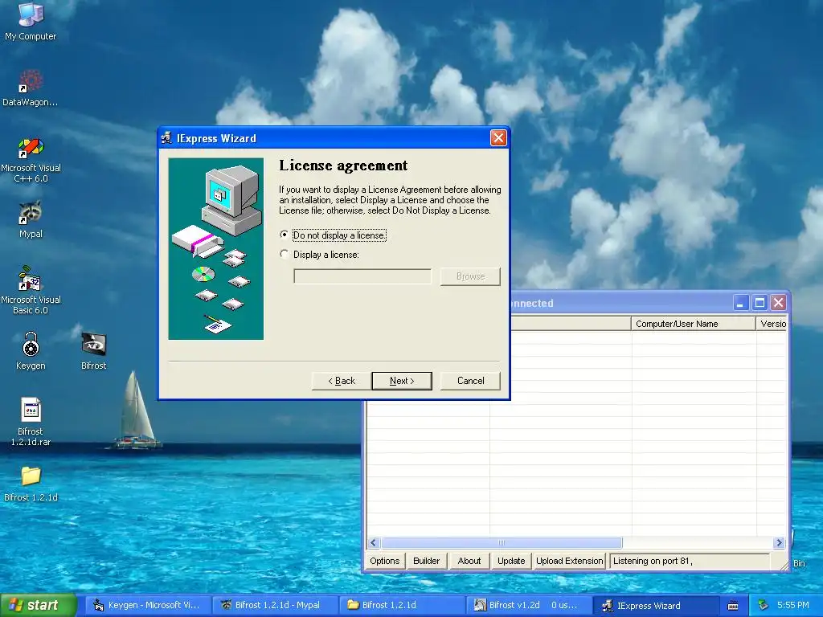Switch to Bifrost v1.2d taskbar item
The image size is (823, 617).
tap(529, 605)
